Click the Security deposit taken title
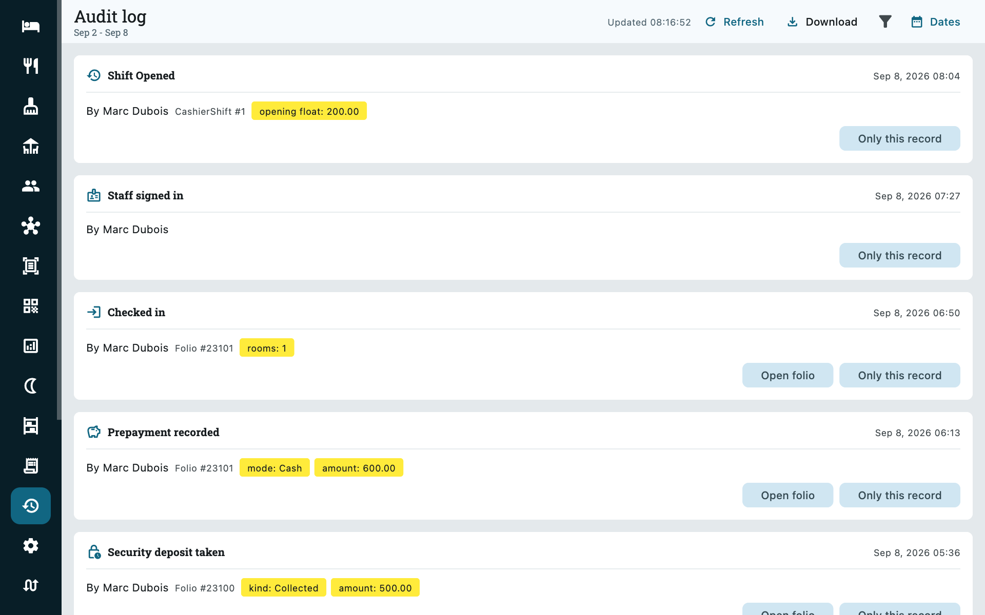Viewport: 985px width, 615px height. pyautogui.click(x=166, y=552)
